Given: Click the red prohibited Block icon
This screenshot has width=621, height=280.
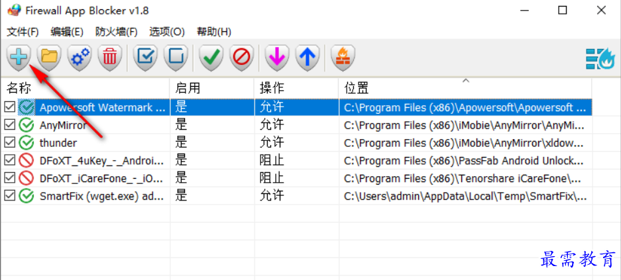Looking at the screenshot, I should coord(241,58).
